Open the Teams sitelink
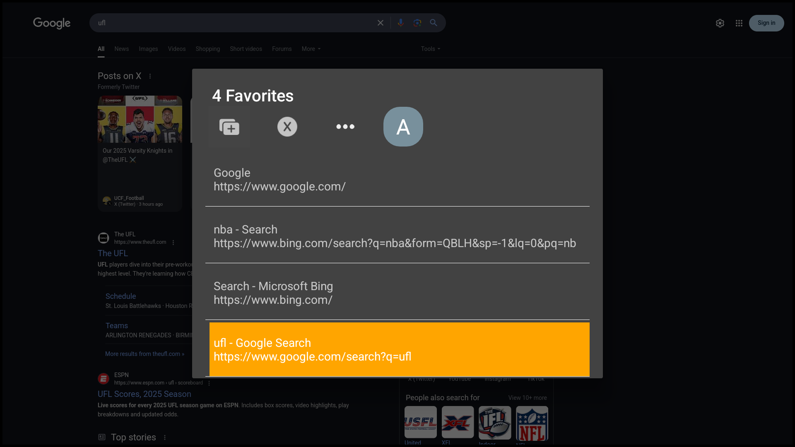Image resolution: width=795 pixels, height=447 pixels. 117,326
